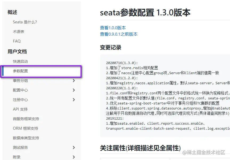
Task: Expand the 事务分组 chevron arrow
Action: tap(74, 81)
